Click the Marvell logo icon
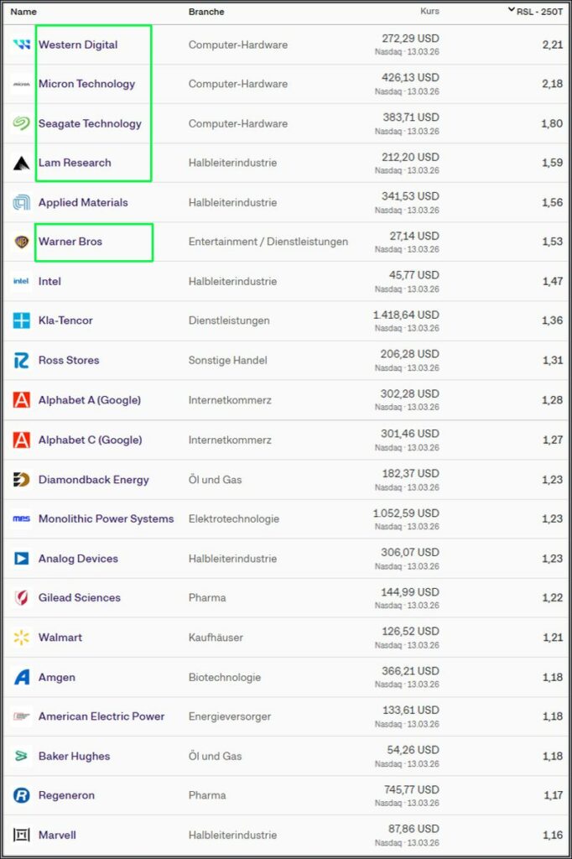This screenshot has height=859, width=572. point(22,835)
